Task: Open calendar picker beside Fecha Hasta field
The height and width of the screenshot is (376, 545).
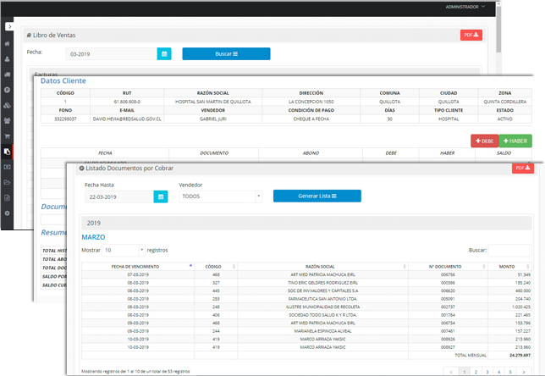Action: click(x=161, y=196)
